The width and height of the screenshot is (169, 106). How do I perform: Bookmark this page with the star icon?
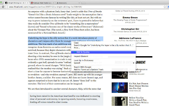[x=165, y=7]
